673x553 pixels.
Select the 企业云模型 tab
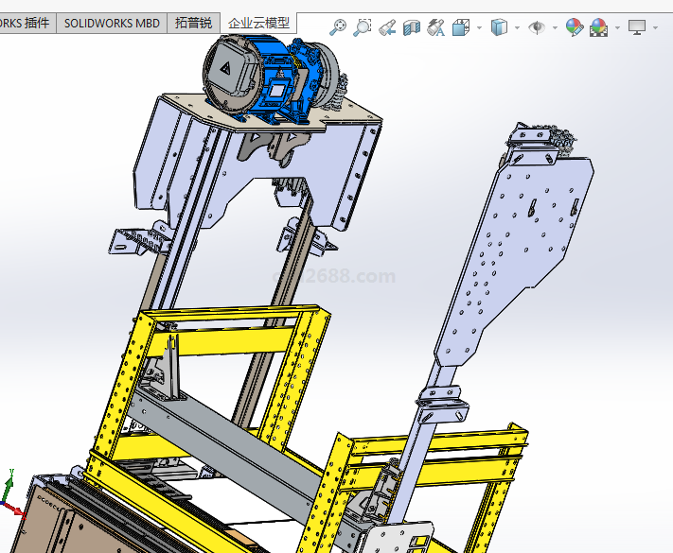point(258,24)
